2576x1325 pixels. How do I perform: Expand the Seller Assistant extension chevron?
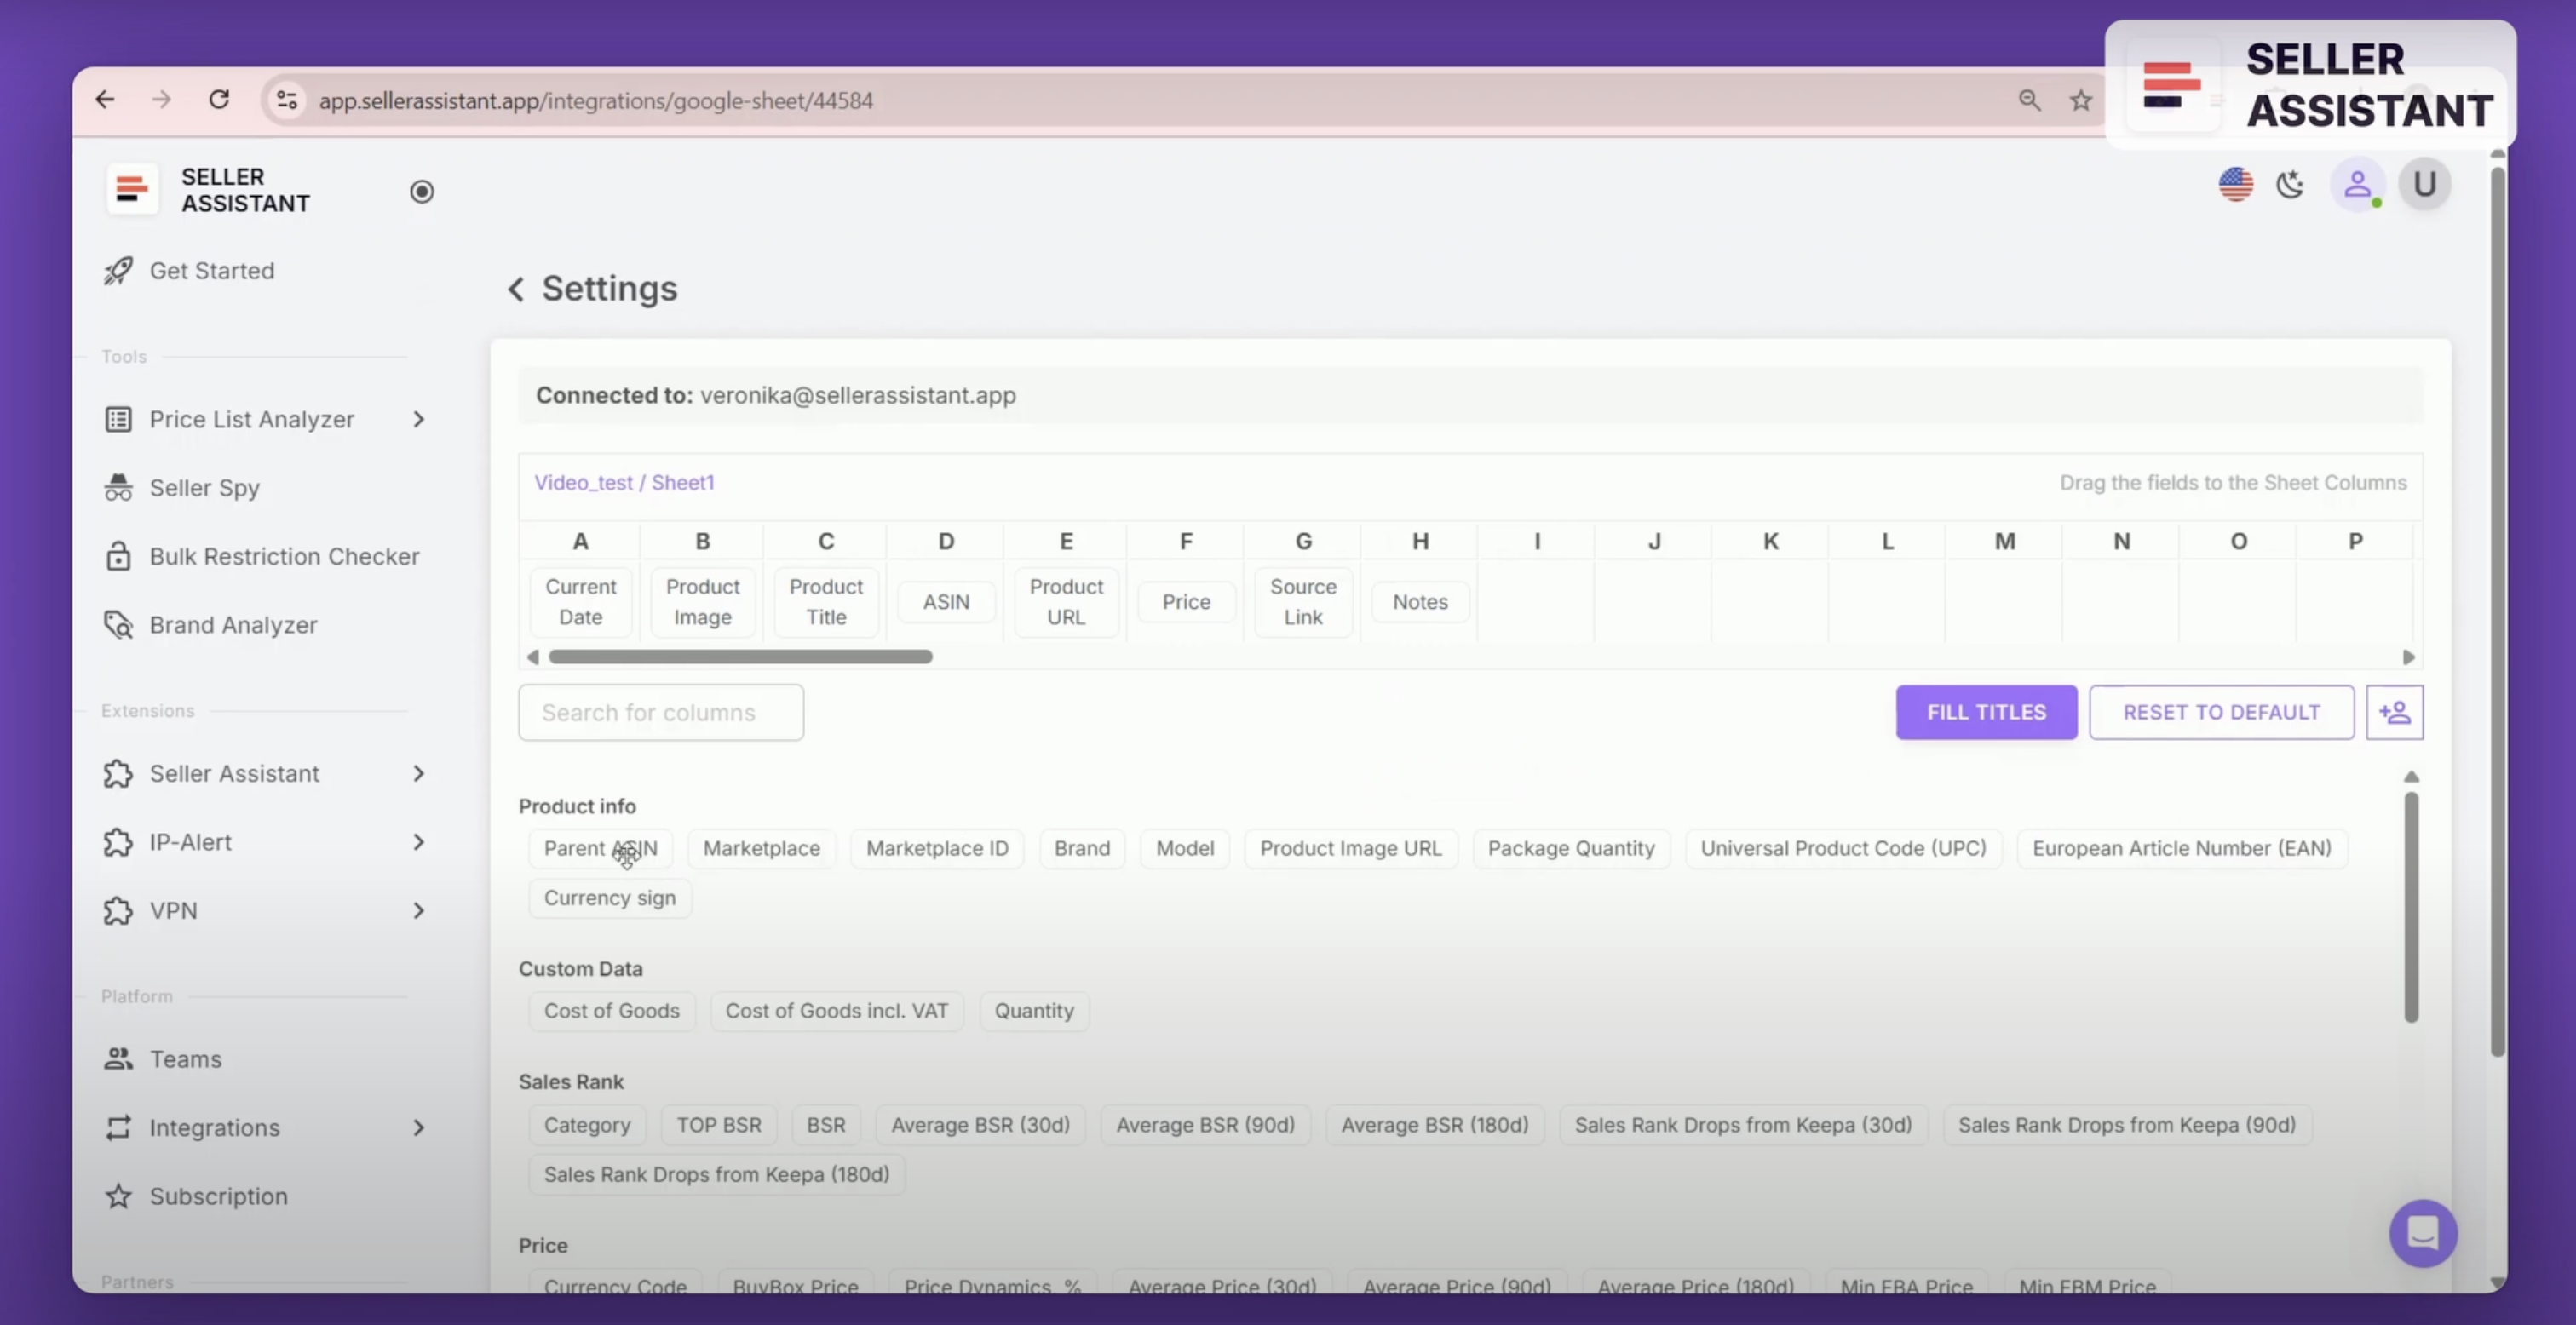[419, 773]
